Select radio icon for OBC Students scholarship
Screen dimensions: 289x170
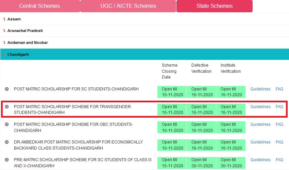[7, 124]
